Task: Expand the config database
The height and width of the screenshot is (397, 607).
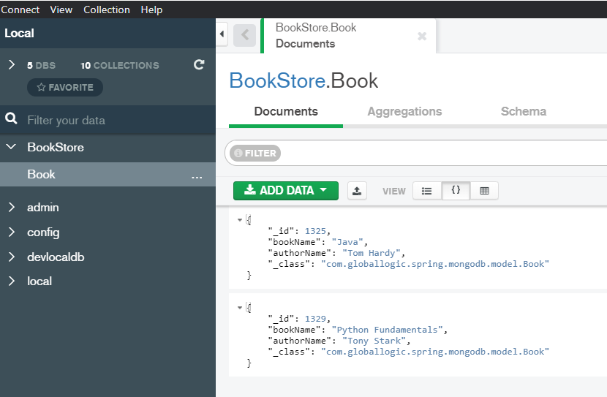Action: click(x=12, y=232)
